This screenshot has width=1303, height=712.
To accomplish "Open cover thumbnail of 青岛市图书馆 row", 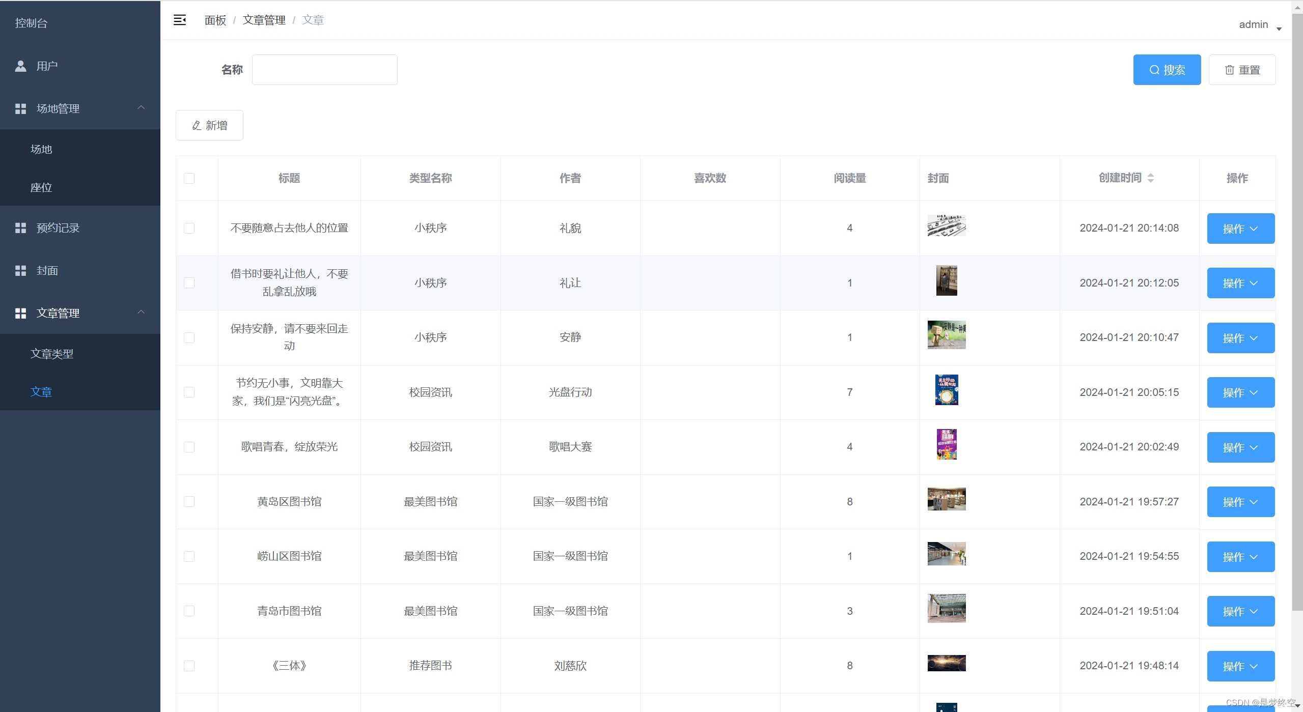I will (x=947, y=608).
